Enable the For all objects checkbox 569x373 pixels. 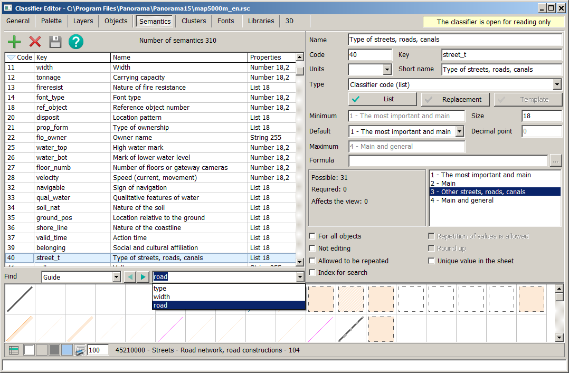pyautogui.click(x=313, y=236)
